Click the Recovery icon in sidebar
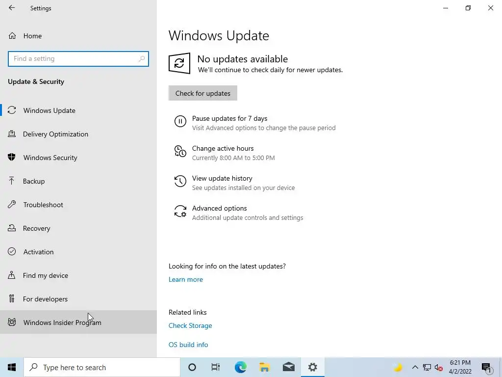 [x=12, y=228]
